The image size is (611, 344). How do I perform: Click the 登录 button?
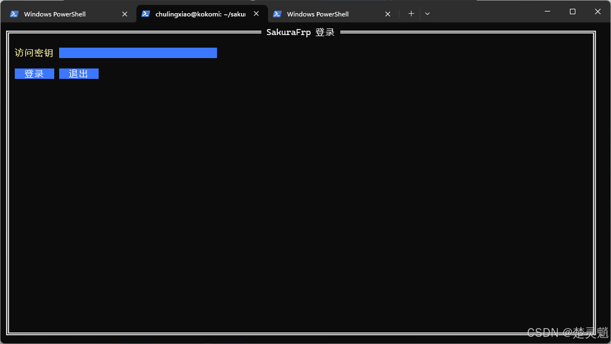click(35, 73)
